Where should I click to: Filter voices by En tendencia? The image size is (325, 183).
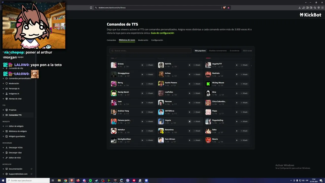tap(235, 51)
